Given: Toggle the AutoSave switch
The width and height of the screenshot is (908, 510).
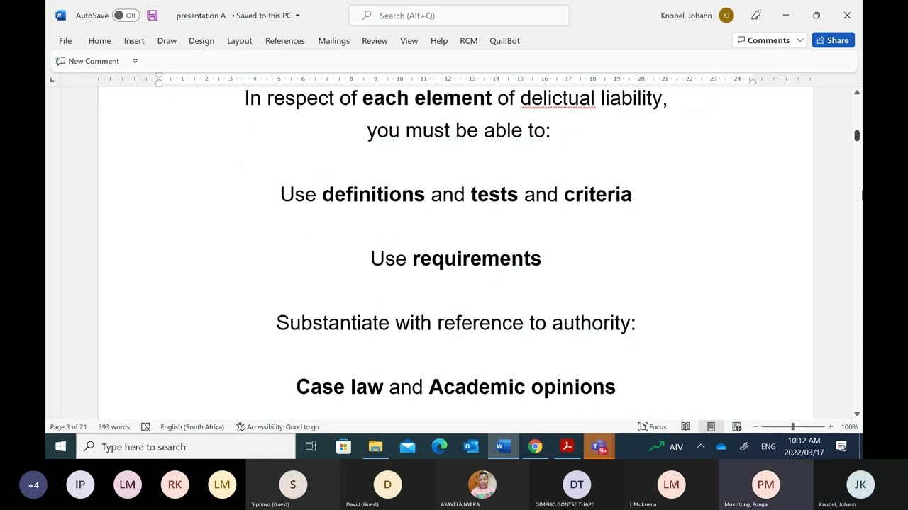Looking at the screenshot, I should pos(126,15).
